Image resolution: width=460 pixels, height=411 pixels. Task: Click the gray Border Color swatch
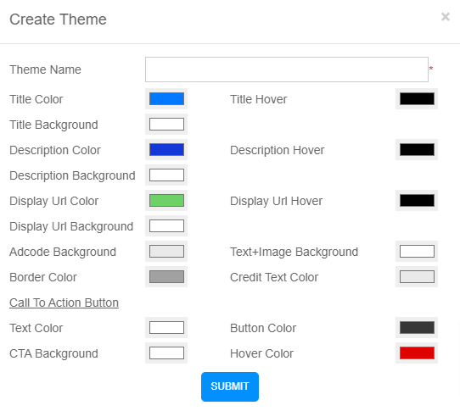[166, 277]
